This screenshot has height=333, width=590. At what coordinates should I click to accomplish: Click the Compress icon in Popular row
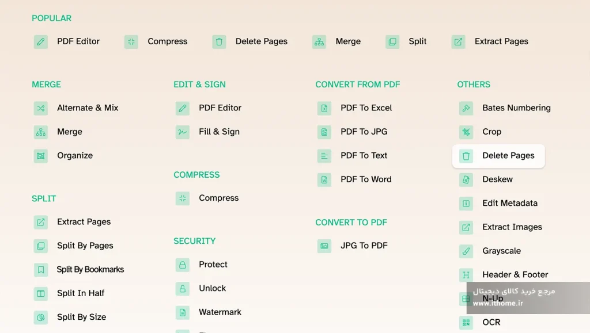click(131, 41)
